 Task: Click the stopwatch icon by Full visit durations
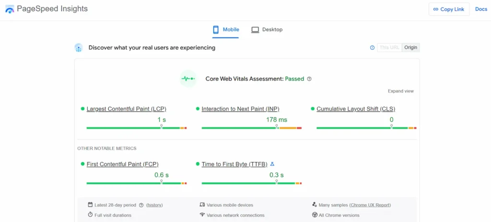tap(91, 215)
